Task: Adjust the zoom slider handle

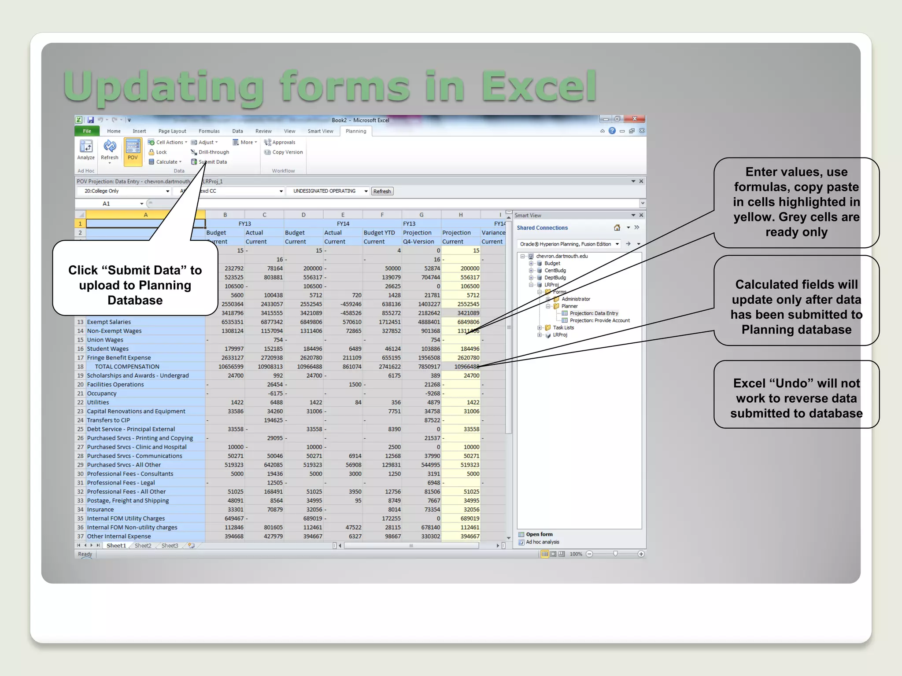Action: click(x=615, y=554)
